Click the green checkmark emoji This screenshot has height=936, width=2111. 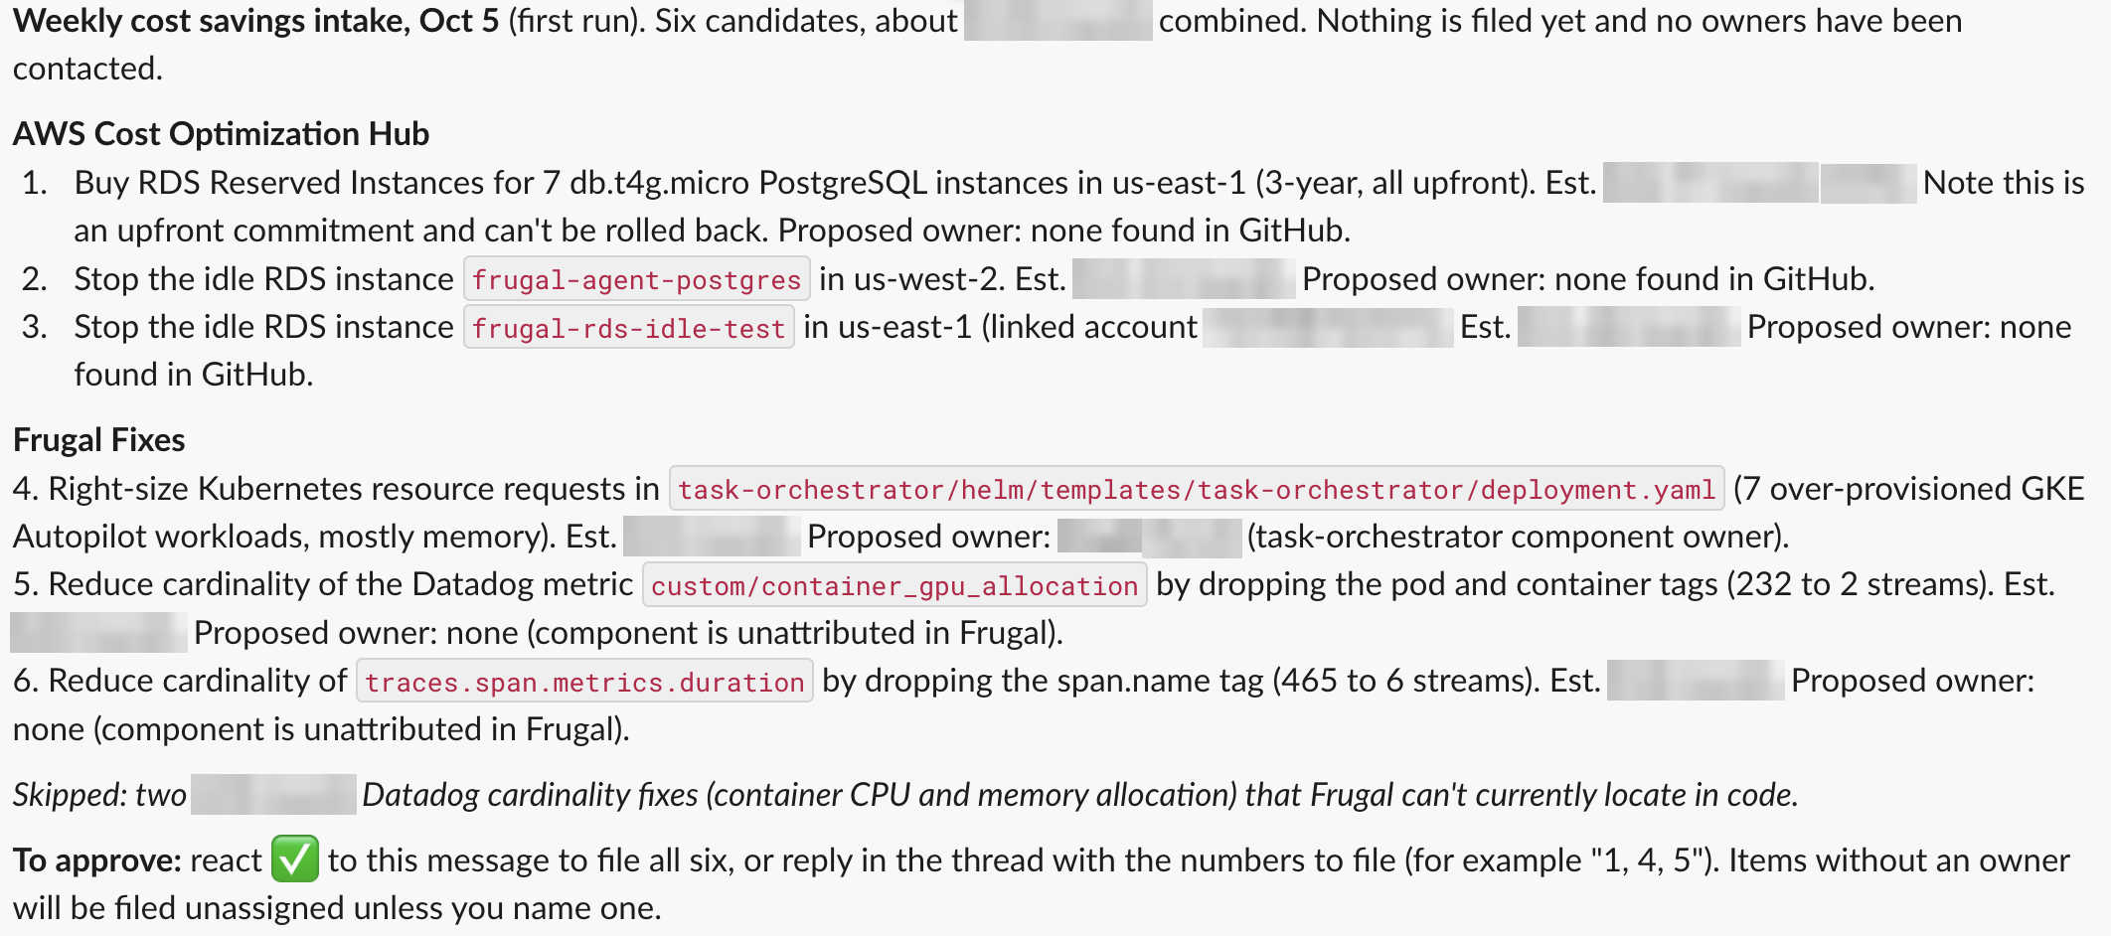295,859
